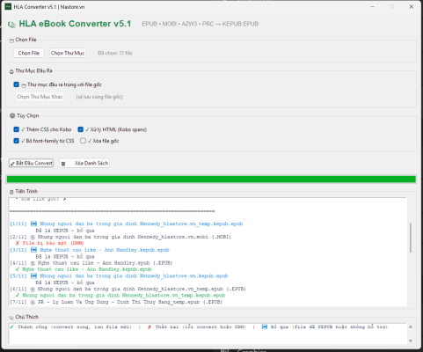Click the Chọn File section folder icon
423x352 pixels.
click(x=11, y=40)
